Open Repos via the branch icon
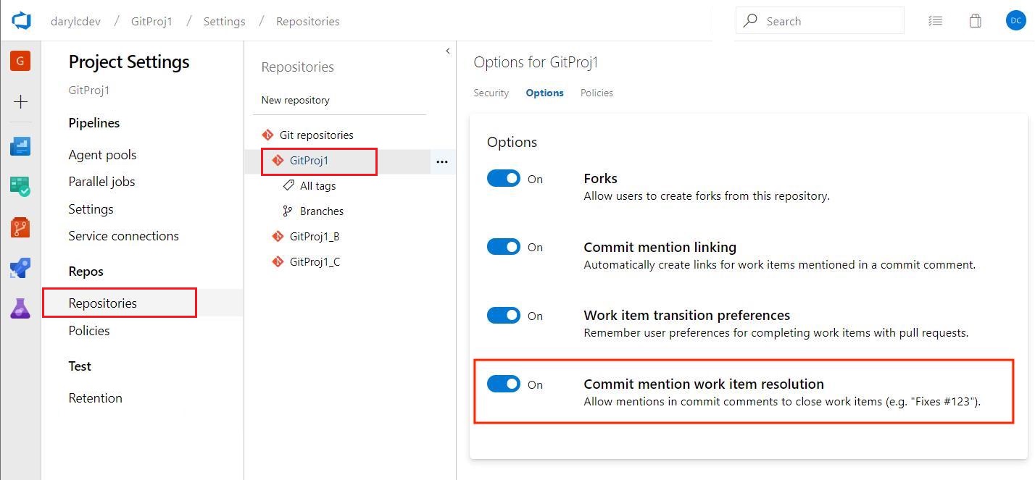 click(x=20, y=226)
